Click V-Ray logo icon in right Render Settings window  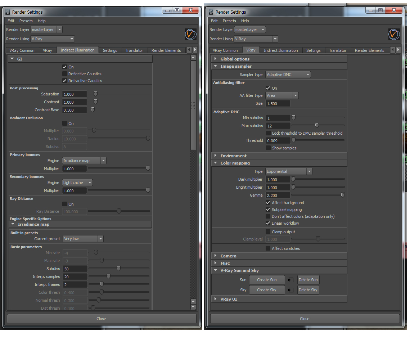coord(394,34)
